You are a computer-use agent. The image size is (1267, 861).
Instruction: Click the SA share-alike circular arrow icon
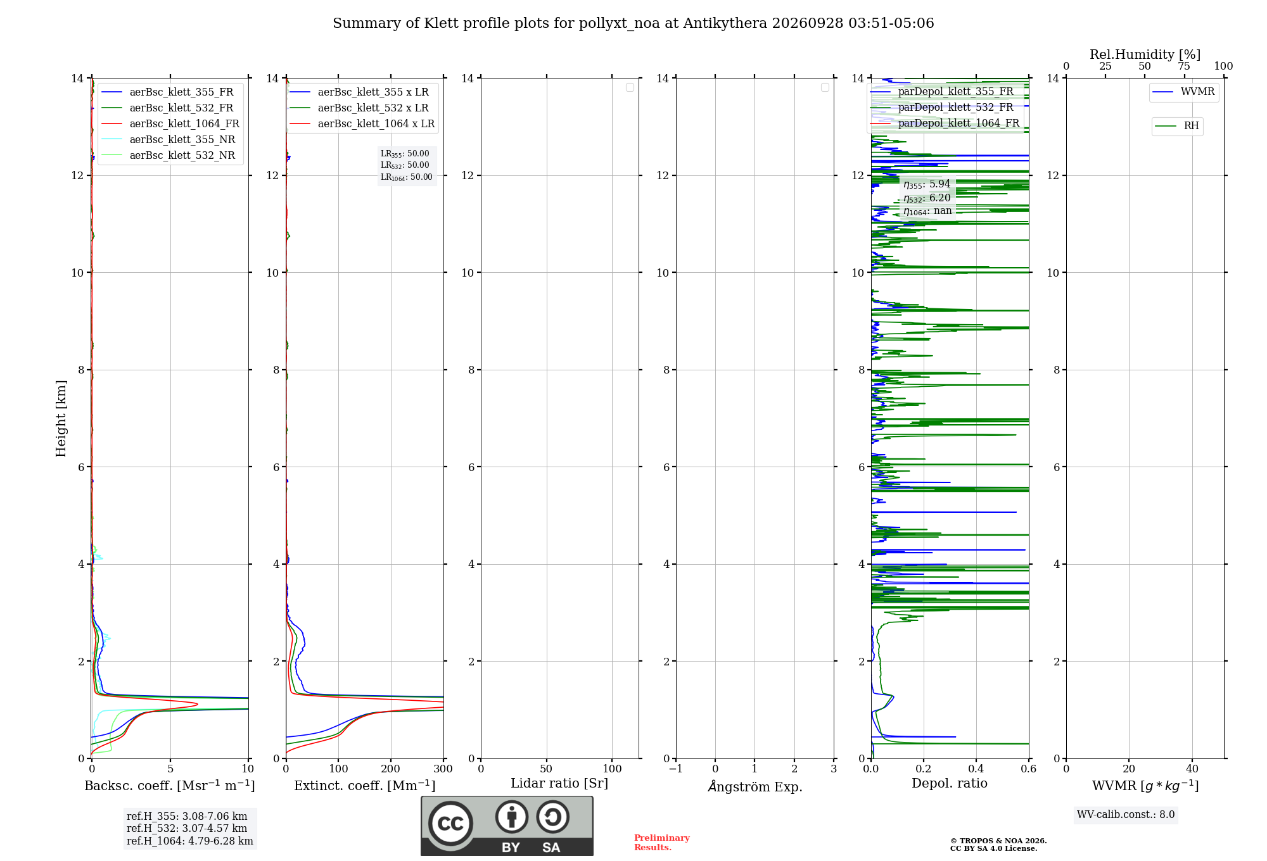click(x=552, y=817)
